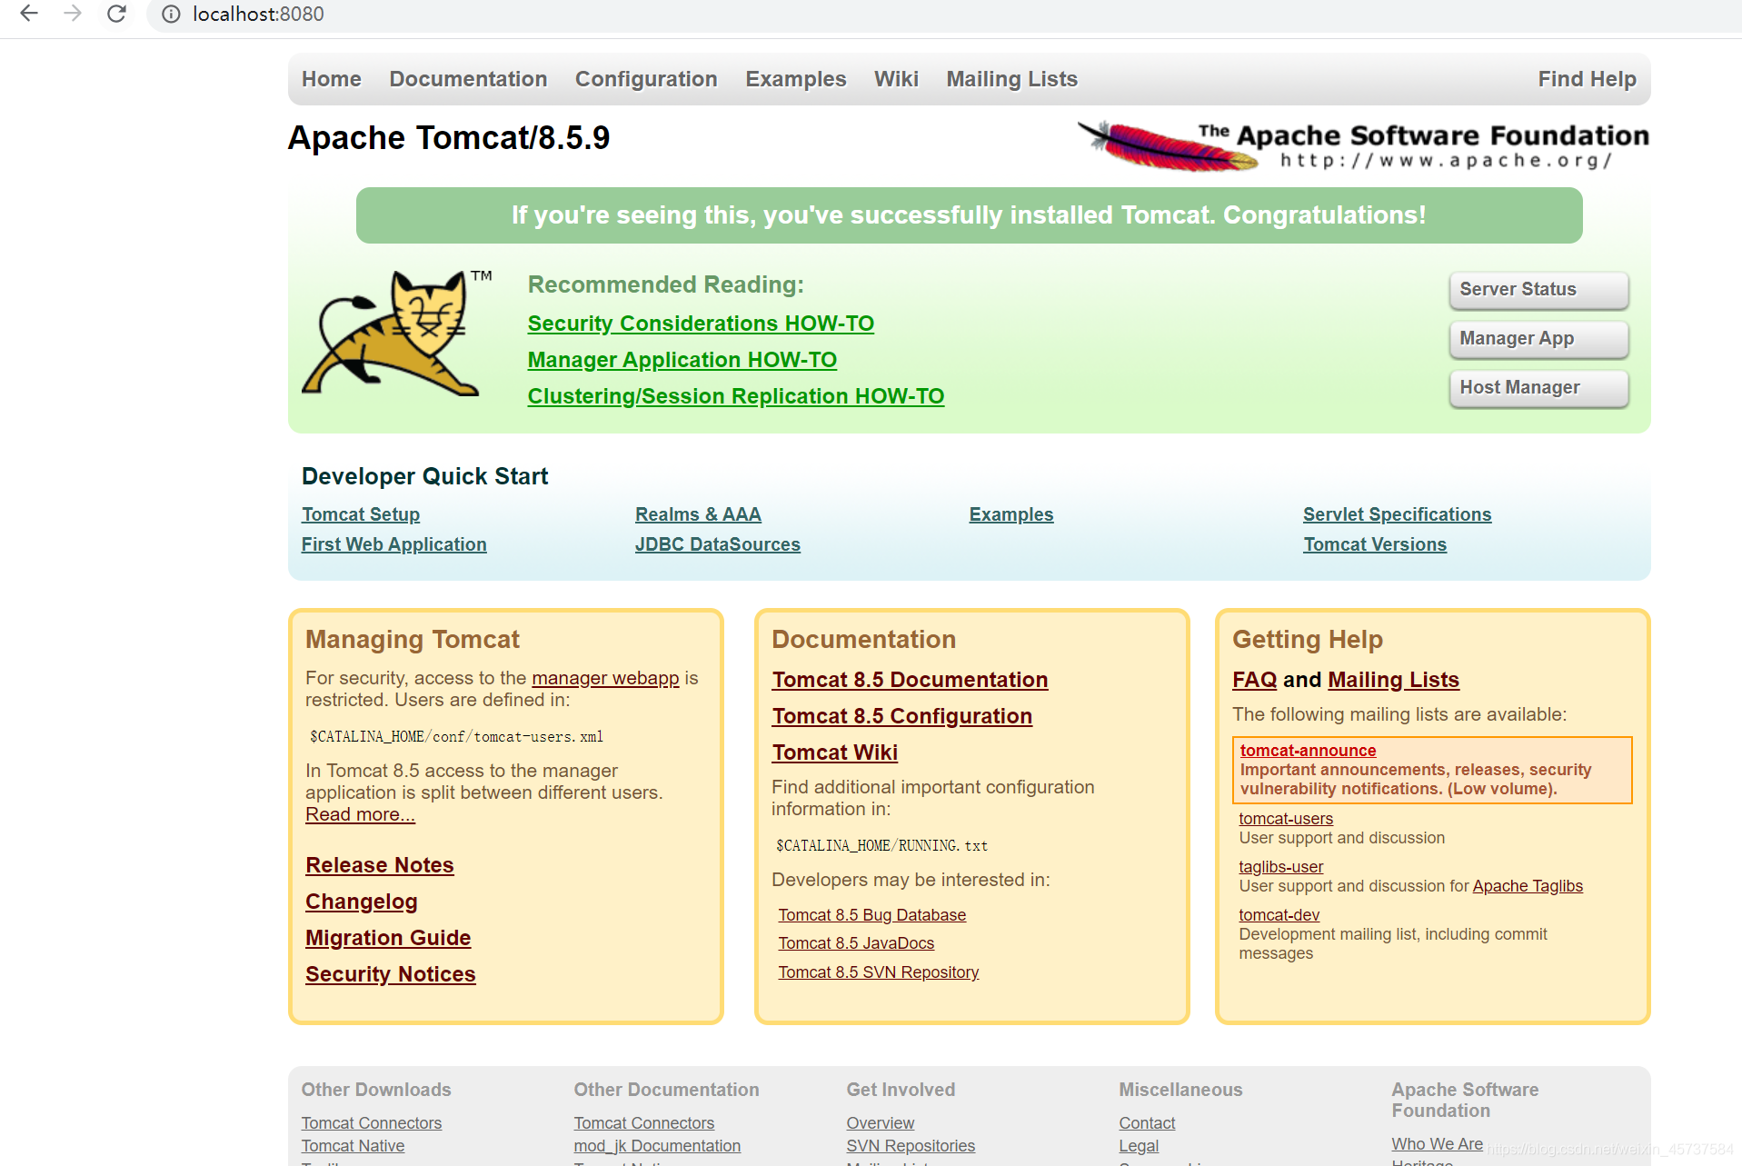Click the site info icon beside the URL

tap(171, 14)
